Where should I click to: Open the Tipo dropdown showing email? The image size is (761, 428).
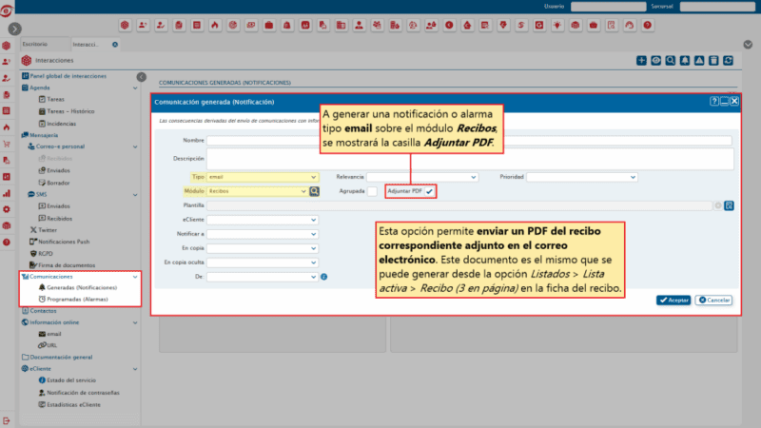(263, 177)
